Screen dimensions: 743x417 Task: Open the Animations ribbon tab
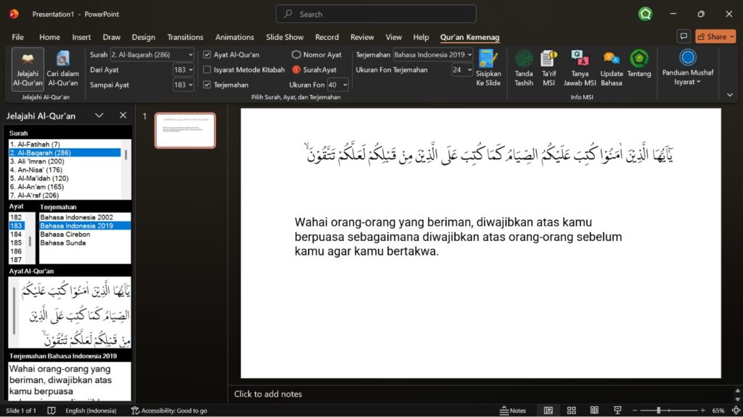(x=234, y=37)
